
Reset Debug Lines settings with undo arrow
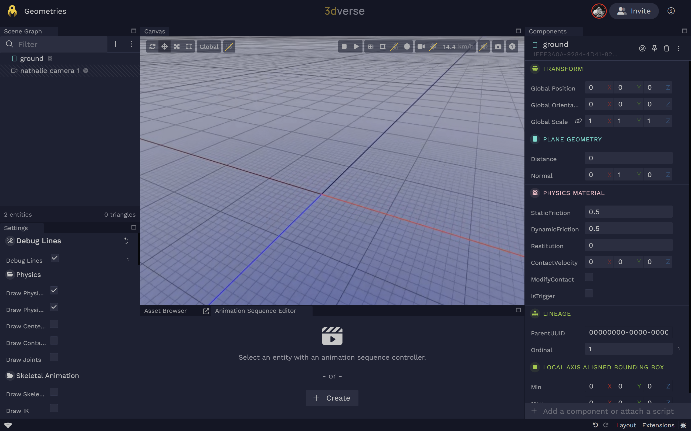click(x=126, y=241)
